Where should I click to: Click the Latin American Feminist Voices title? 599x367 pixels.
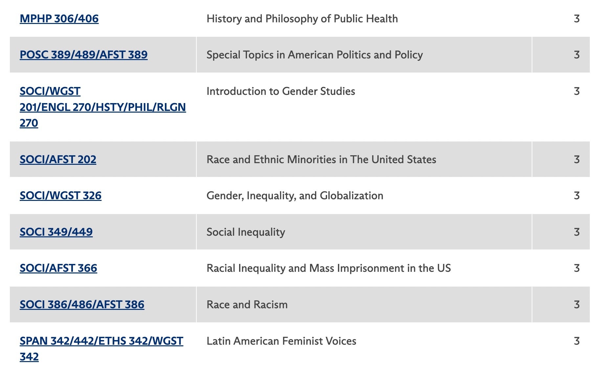[x=281, y=341]
